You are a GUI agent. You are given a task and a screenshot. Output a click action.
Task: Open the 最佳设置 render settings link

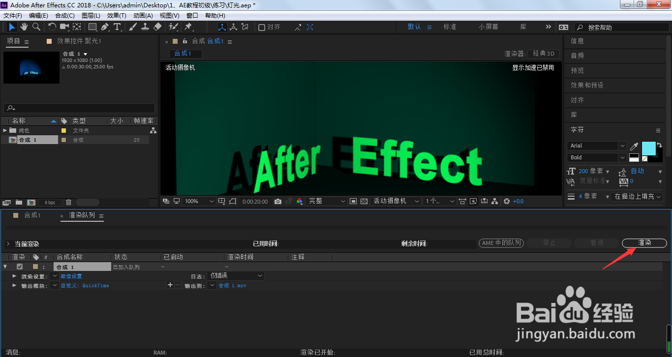[x=71, y=276]
